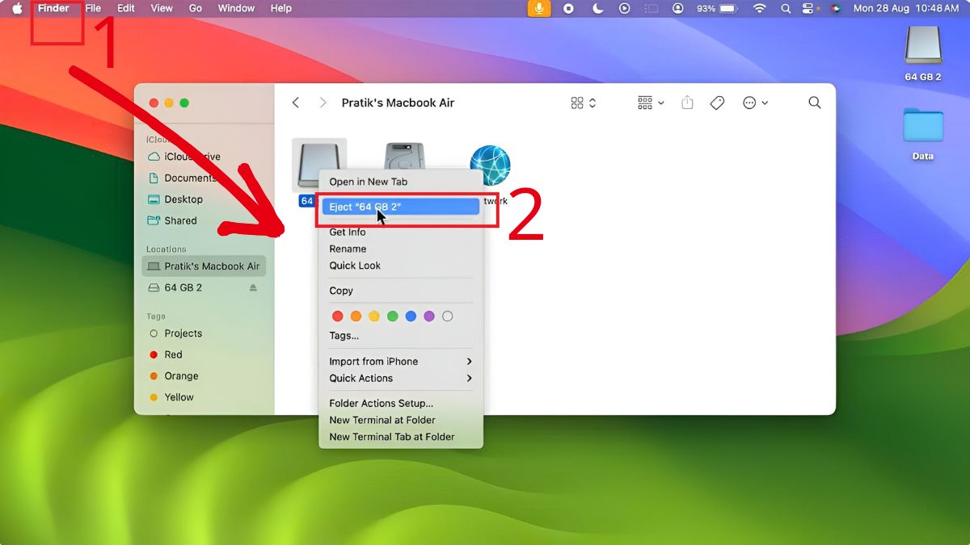Expand Quick Actions submenu
The height and width of the screenshot is (545, 970).
401,379
